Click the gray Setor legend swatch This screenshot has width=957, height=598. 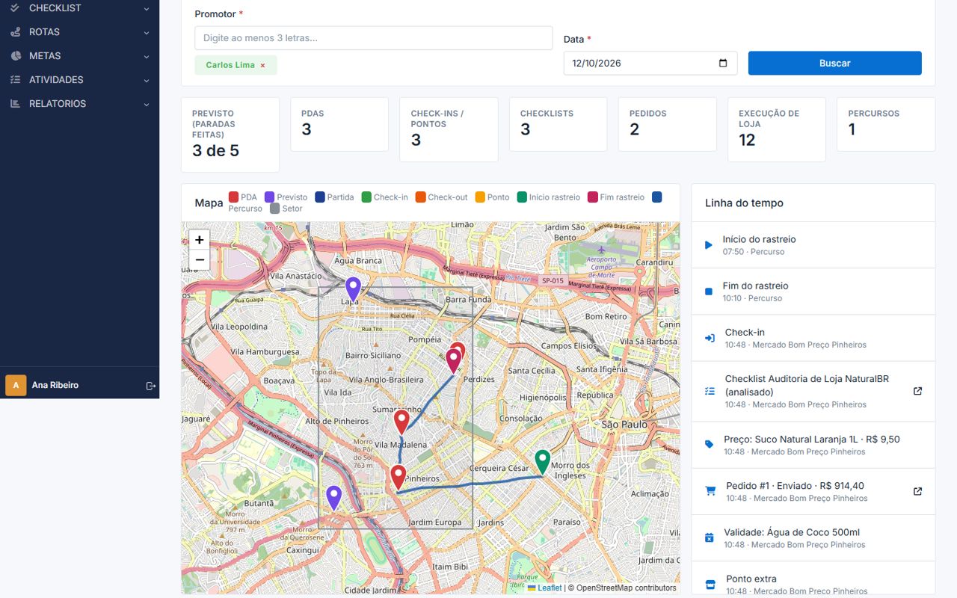[274, 209]
